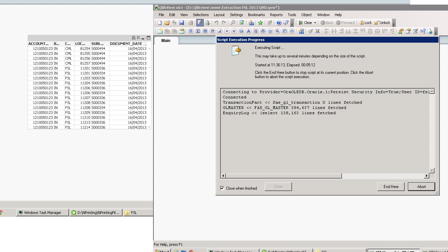Create a Search Object magnifier icon
Screen dimensions: 448x252
tap(278, 31)
